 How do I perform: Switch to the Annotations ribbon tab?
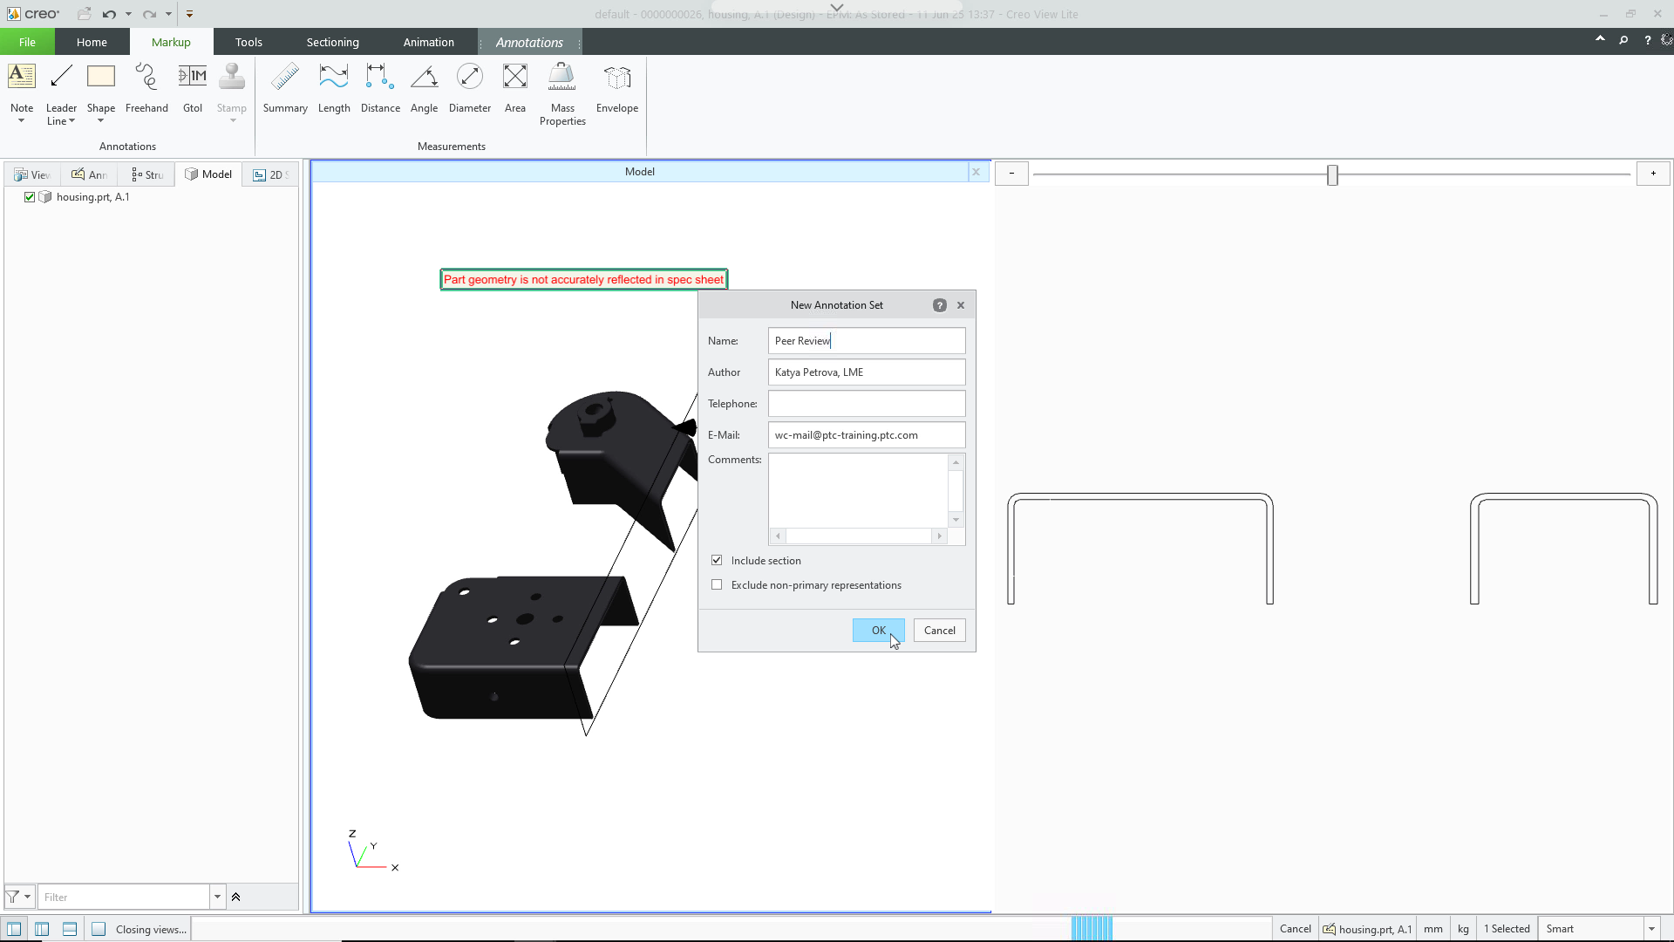[x=529, y=42]
